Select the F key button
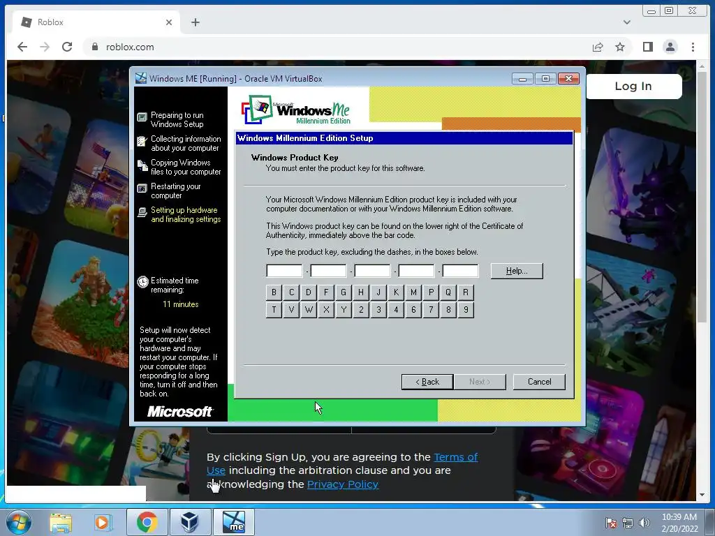The height and width of the screenshot is (536, 715). click(x=326, y=292)
